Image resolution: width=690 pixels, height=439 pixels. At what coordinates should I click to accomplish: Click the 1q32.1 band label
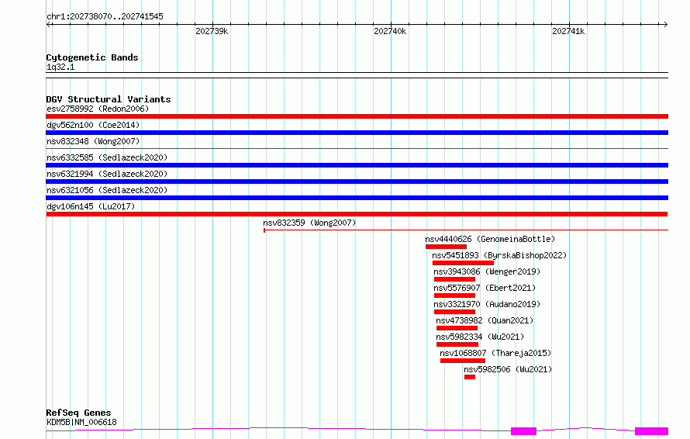[60, 67]
